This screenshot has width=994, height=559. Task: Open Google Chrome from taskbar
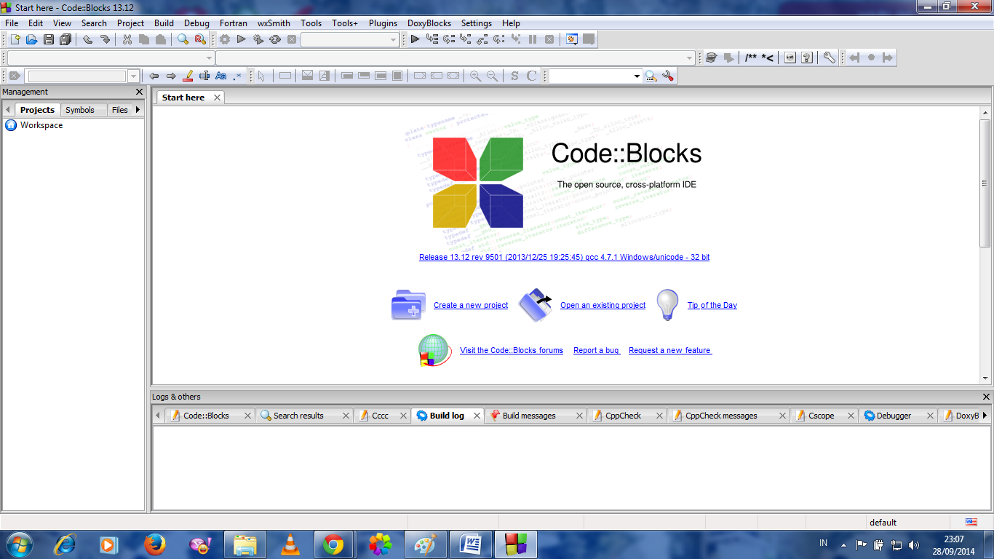point(334,544)
